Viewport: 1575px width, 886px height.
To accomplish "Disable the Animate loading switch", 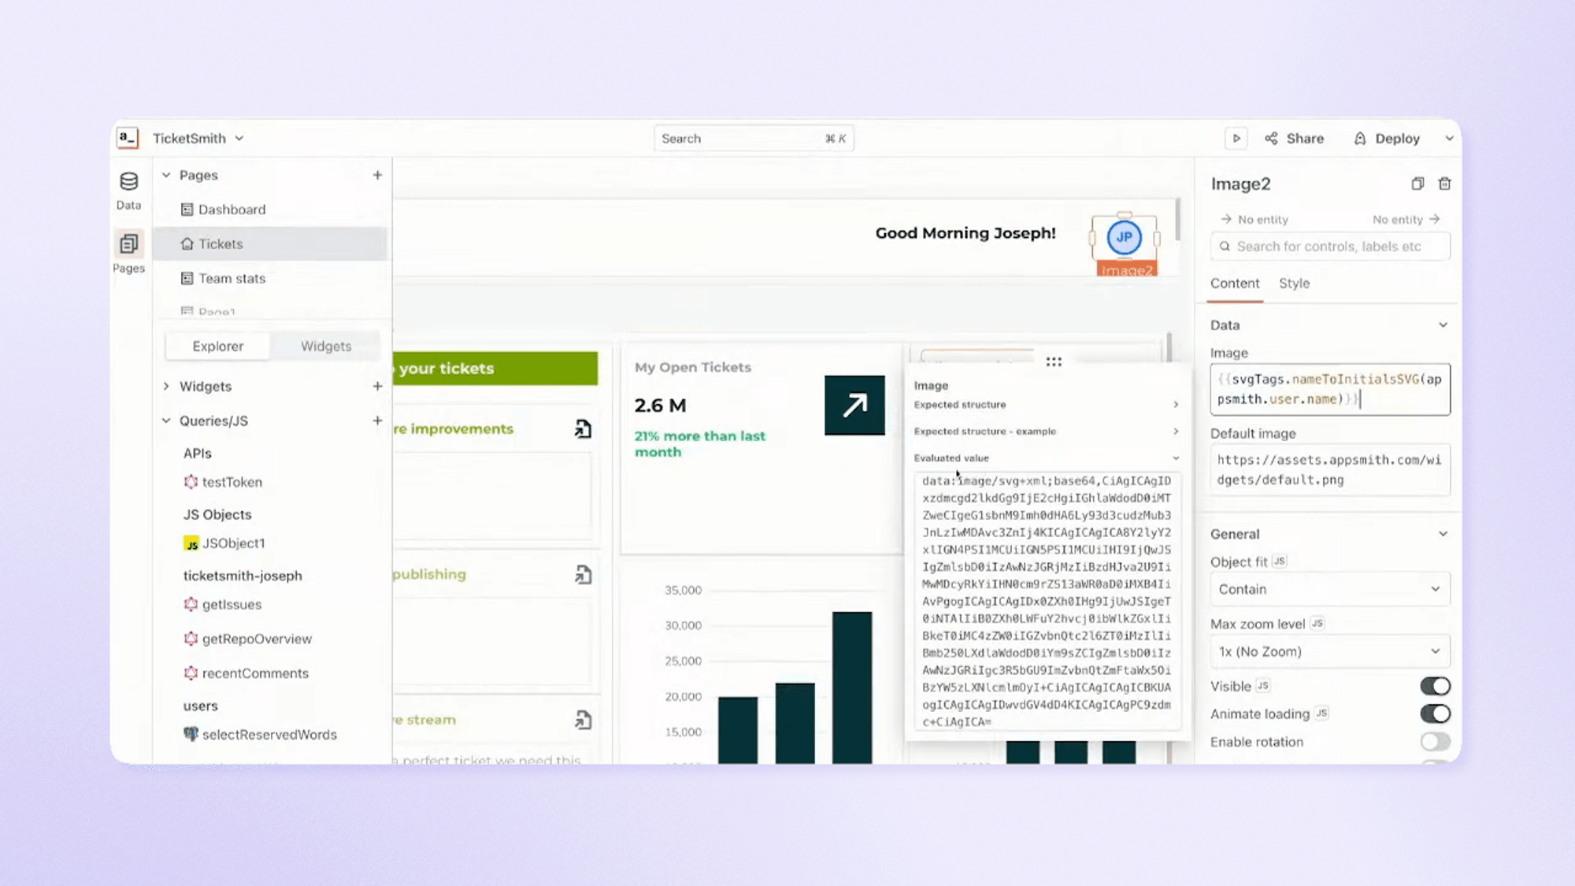I will coord(1435,714).
